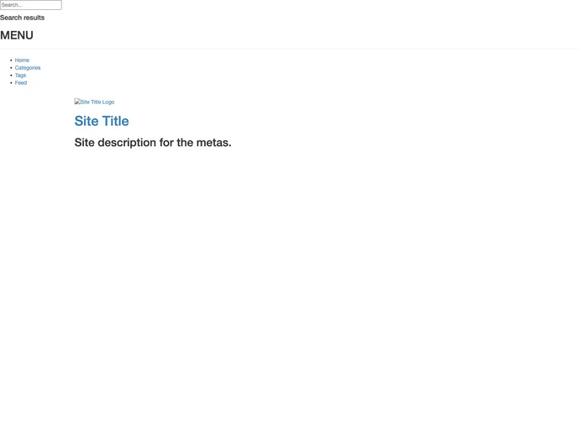
Task: Select the MENU heading text
Action: pyautogui.click(x=17, y=35)
